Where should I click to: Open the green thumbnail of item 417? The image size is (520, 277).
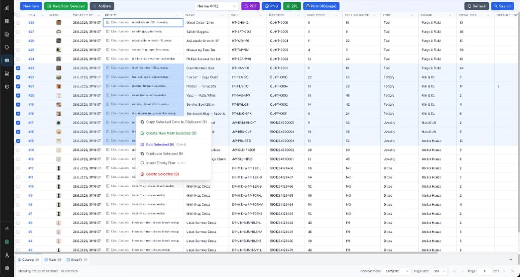tap(59, 122)
